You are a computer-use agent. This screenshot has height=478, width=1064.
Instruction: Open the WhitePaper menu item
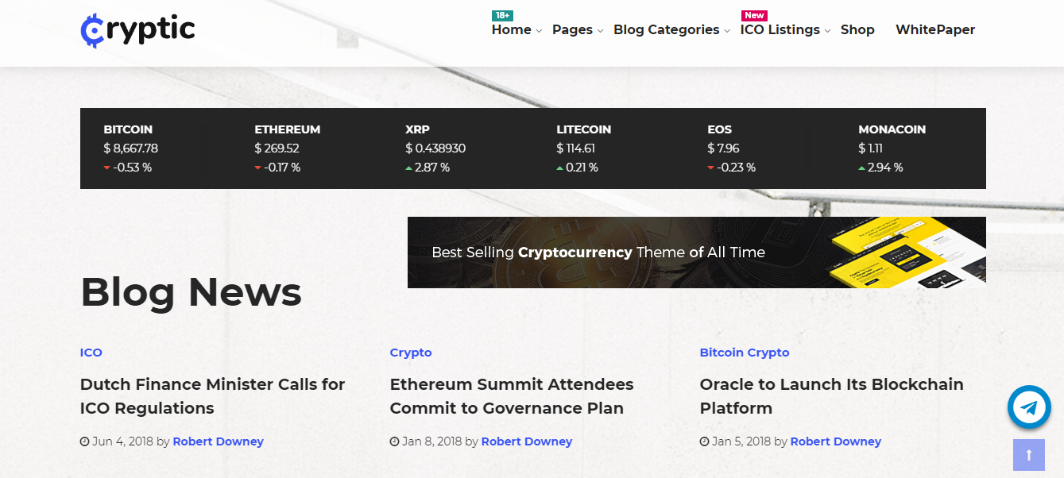click(x=935, y=30)
